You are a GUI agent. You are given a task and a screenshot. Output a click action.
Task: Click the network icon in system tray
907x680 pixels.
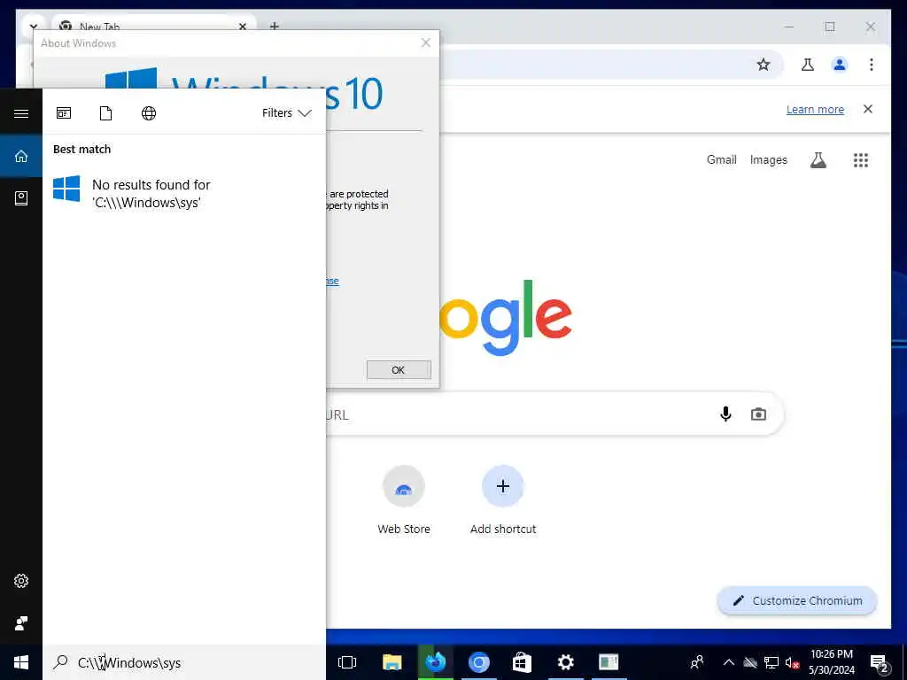point(771,662)
